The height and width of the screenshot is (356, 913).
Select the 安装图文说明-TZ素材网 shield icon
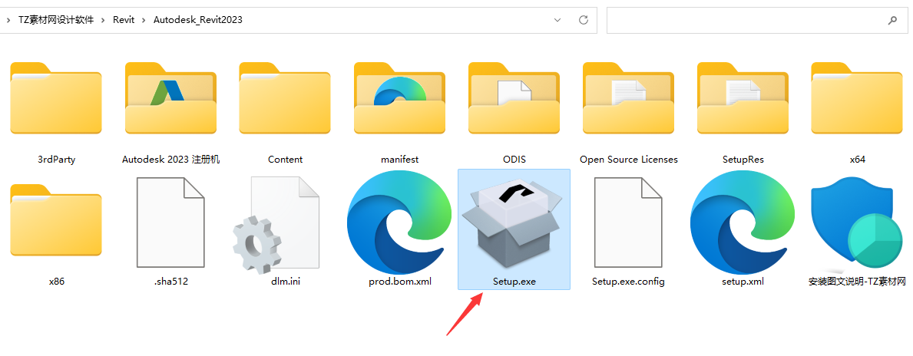856,222
